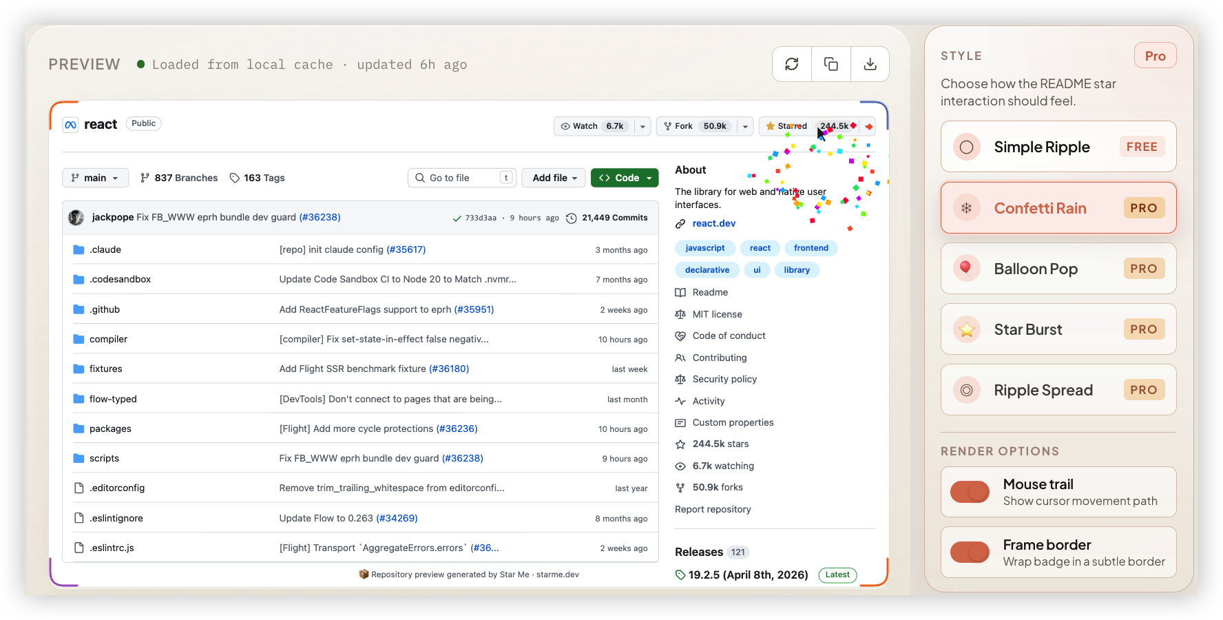Click the Simple Ripple circle icon
Screen dimensions: 1223x620
[x=967, y=147]
